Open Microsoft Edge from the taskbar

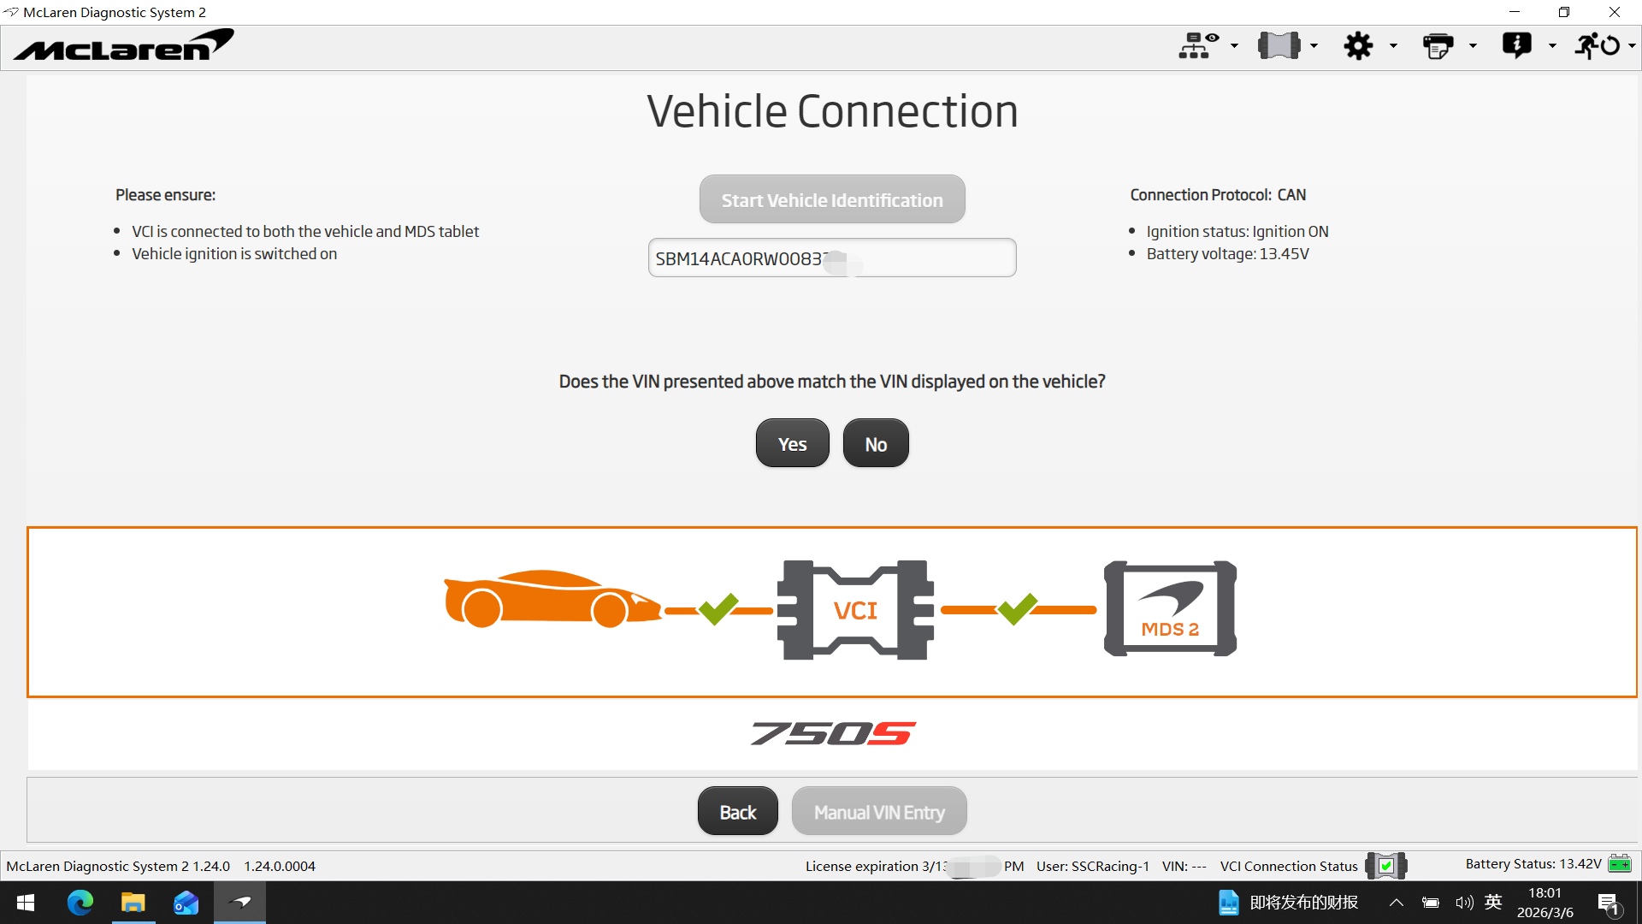(x=80, y=903)
